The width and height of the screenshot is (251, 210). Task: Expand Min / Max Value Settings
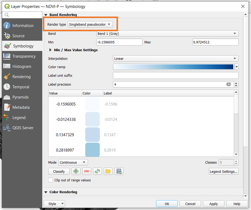pyautogui.click(x=51, y=50)
